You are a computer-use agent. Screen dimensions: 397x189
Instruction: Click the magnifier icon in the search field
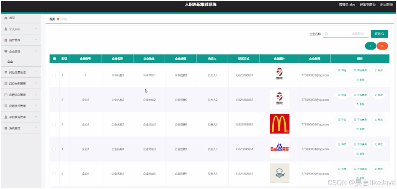click(x=327, y=33)
